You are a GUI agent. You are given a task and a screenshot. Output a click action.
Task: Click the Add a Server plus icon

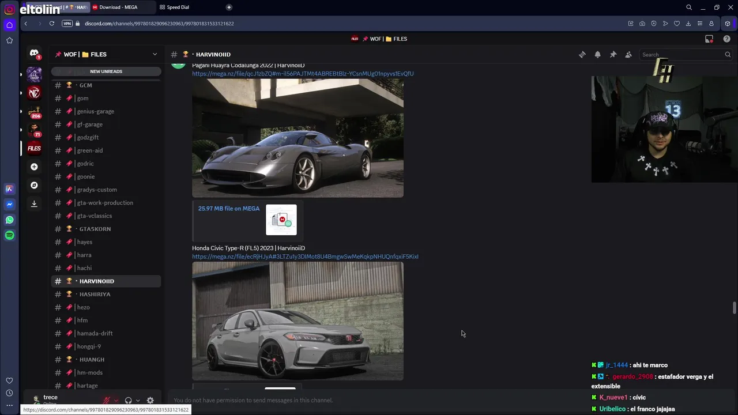click(x=34, y=167)
